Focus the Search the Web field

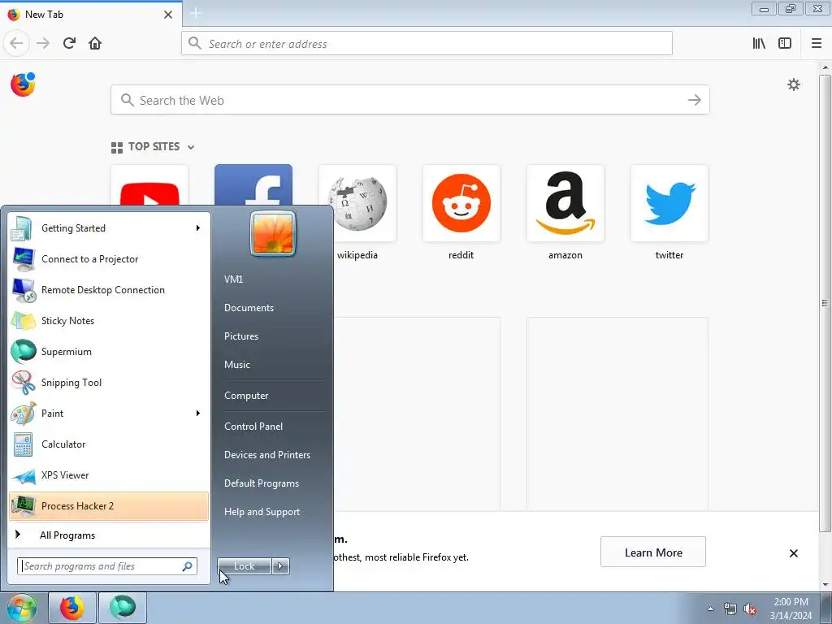(409, 100)
